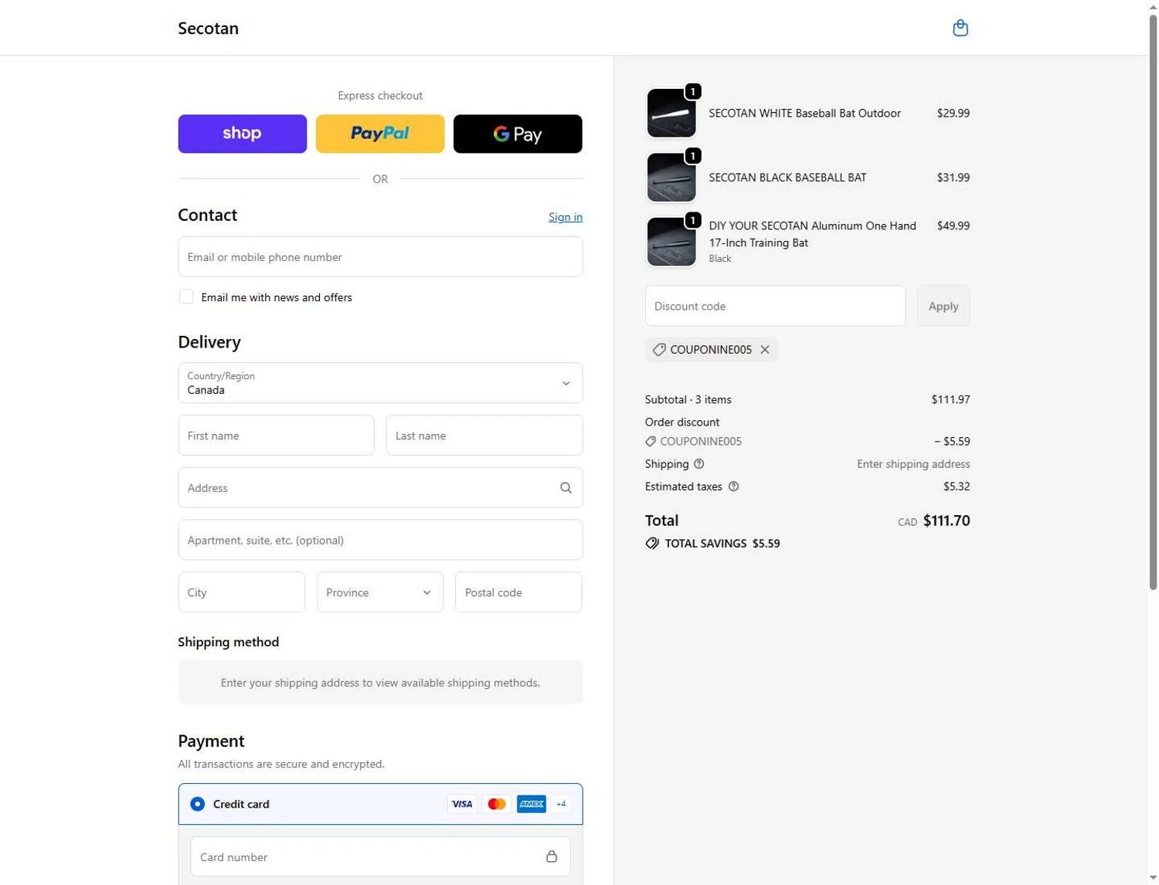Click the SECOTAN BLACK BASEBALL BAT thumbnail

(x=671, y=177)
